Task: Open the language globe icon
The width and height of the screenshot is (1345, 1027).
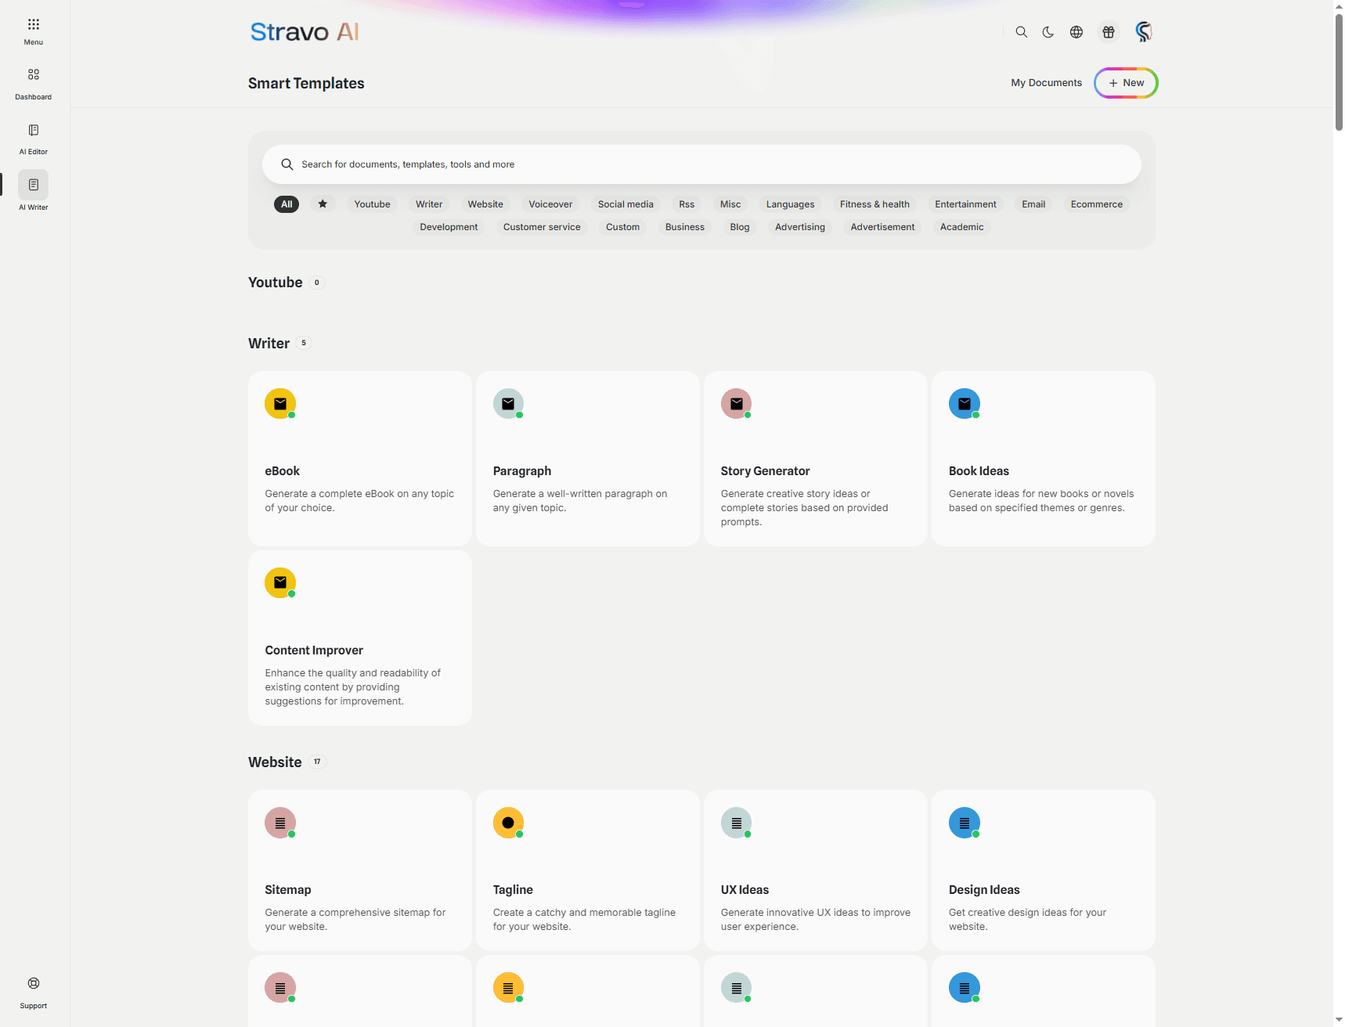Action: 1076,32
